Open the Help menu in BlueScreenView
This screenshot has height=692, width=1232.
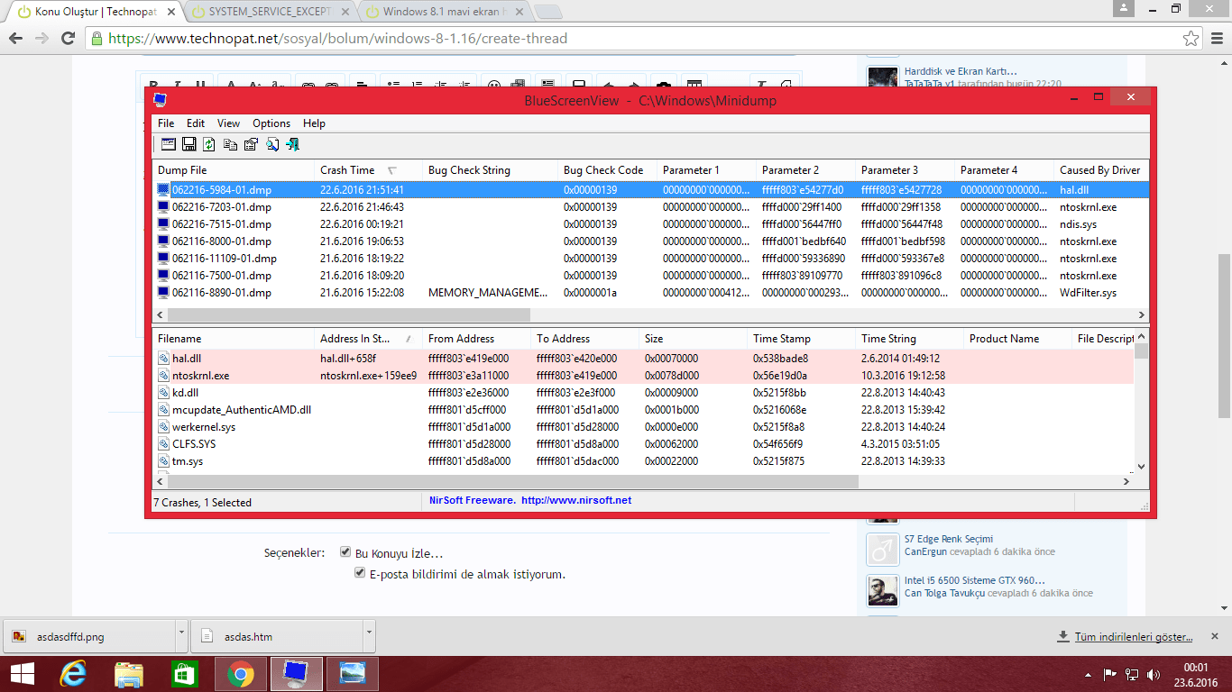point(314,123)
